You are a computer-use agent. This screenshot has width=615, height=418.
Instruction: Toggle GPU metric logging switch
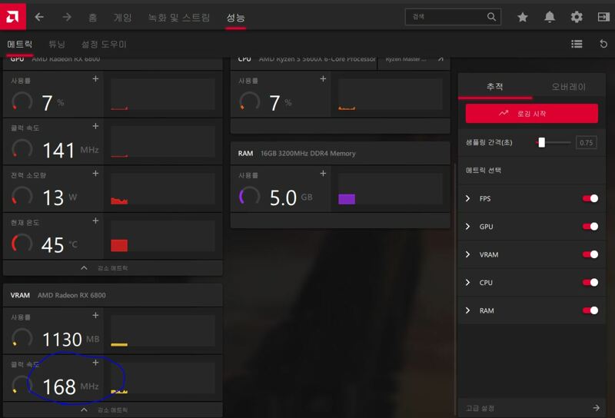click(x=590, y=226)
